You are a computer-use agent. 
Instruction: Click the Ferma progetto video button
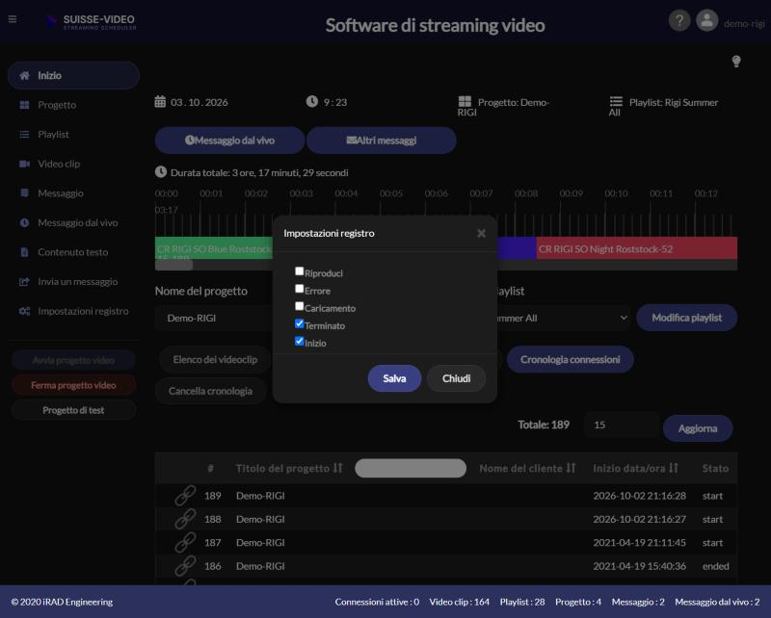pyautogui.click(x=74, y=385)
